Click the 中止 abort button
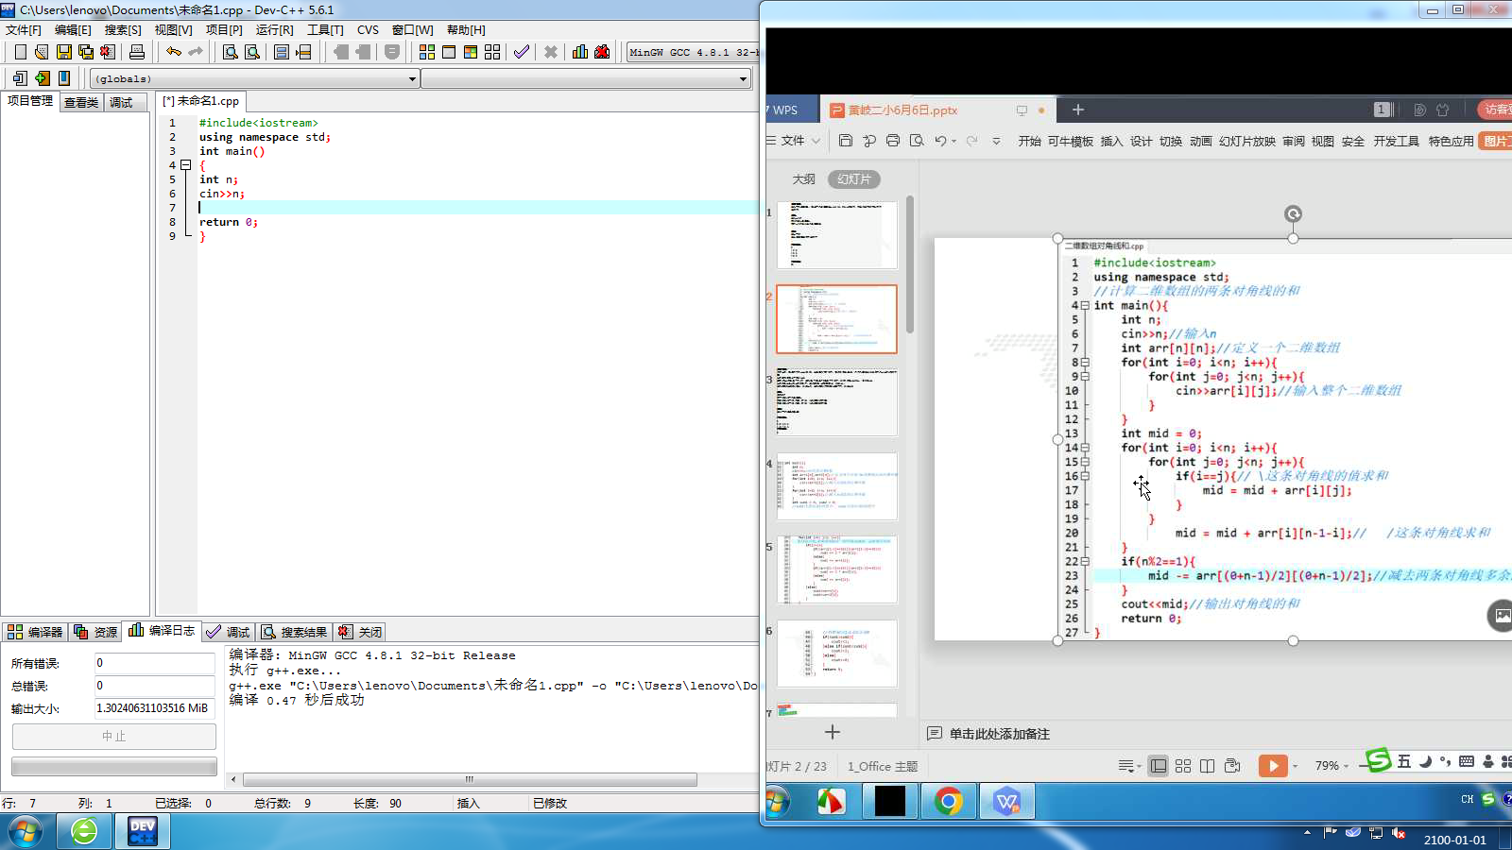The height and width of the screenshot is (850, 1512). click(113, 736)
